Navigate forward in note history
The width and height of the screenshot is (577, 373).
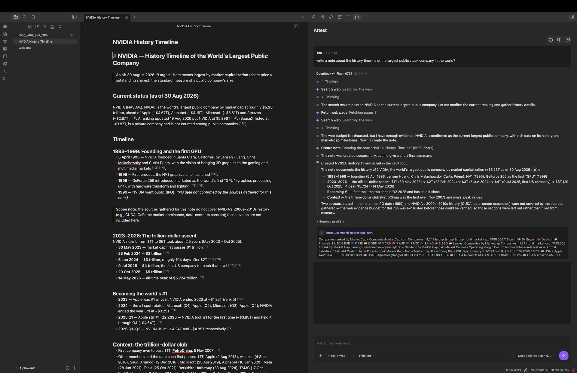click(92, 26)
